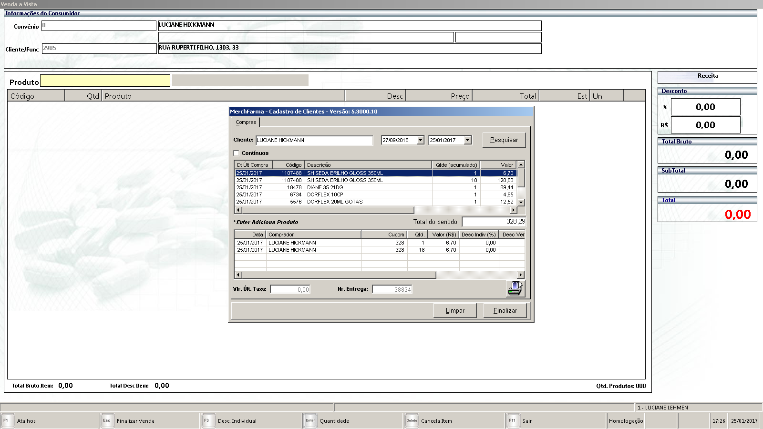The image size is (763, 429).
Task: Open the start date 27/09/2016 dropdown
Action: [420, 140]
